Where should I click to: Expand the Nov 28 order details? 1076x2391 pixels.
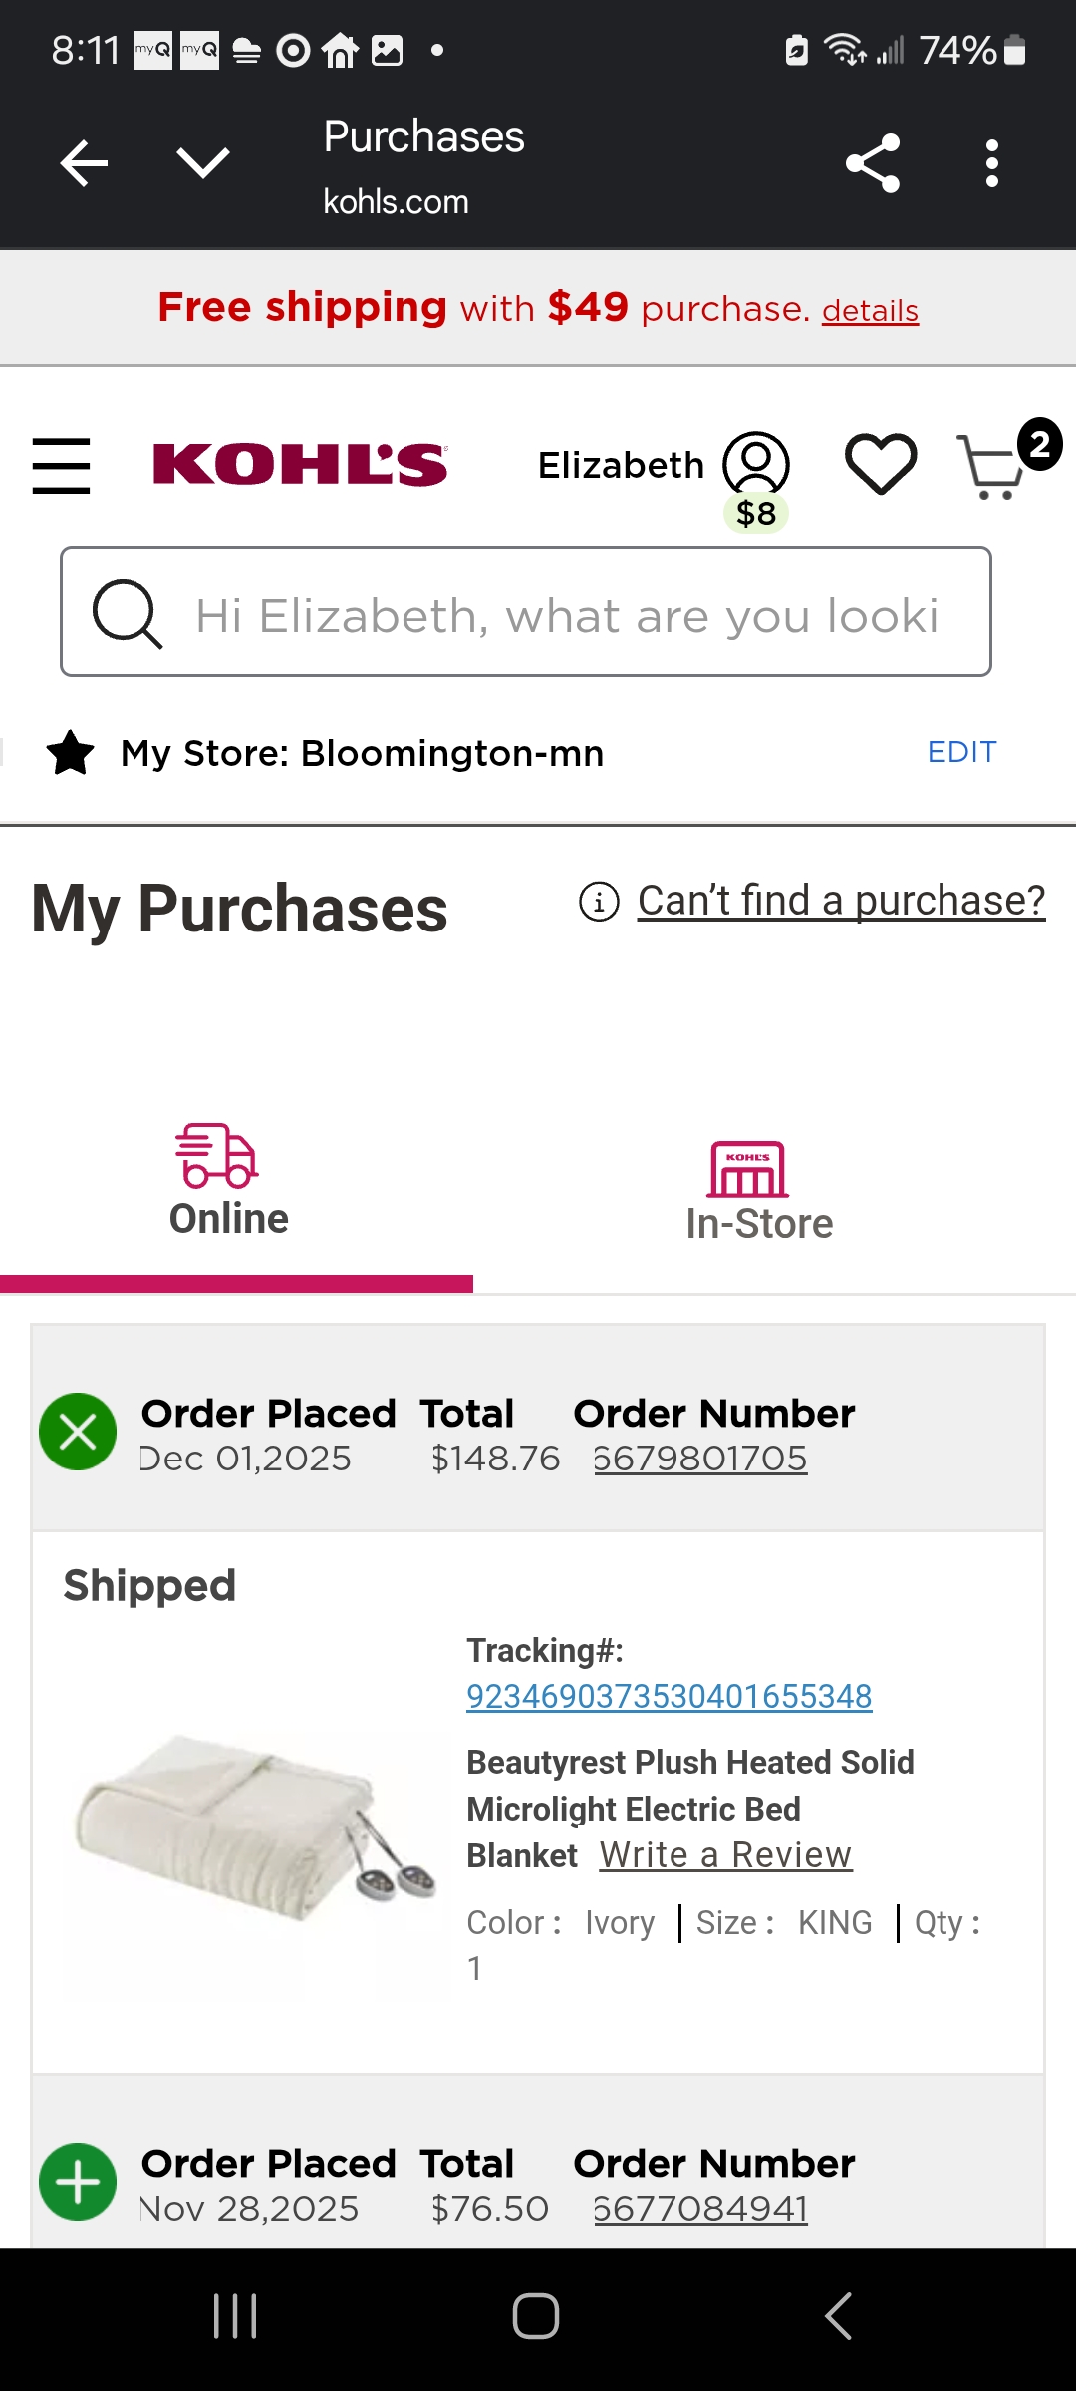click(x=78, y=2182)
